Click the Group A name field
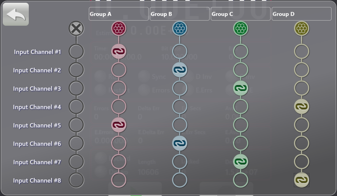Viewport: 337px width, 196px height. pos(119,14)
